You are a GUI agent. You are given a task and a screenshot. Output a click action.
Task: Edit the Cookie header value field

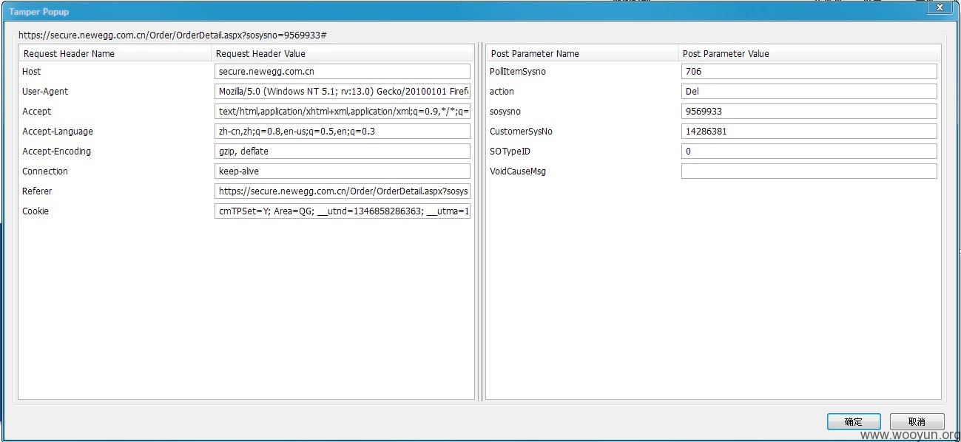coord(343,211)
